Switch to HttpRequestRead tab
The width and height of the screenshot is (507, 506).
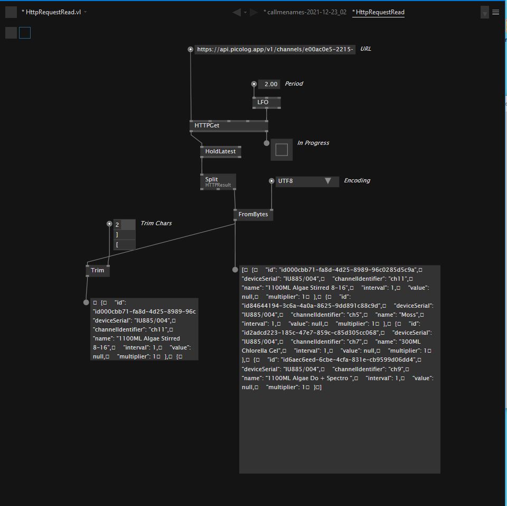(x=378, y=12)
